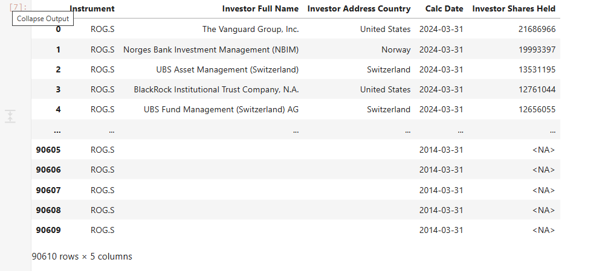The width and height of the screenshot is (608, 271).
Task: Click the 90610 rows × 5 columns summary
Action: [82, 257]
